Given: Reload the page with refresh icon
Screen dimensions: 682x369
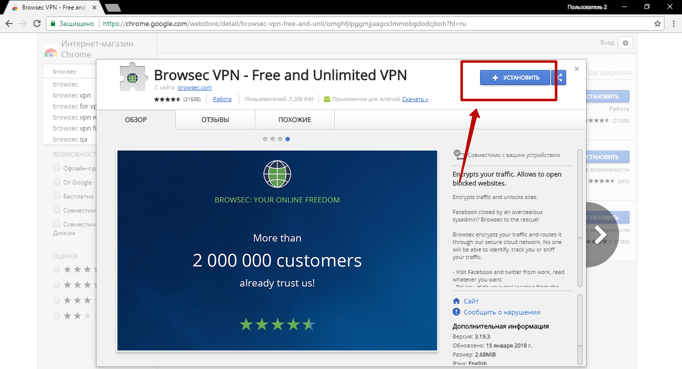Looking at the screenshot, I should (37, 23).
